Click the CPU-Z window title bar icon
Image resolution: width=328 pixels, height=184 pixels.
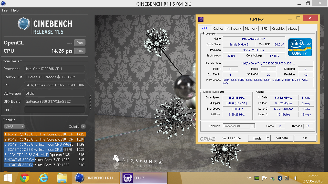point(201,19)
